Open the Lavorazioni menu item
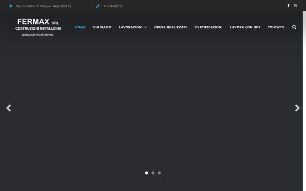This screenshot has height=191, width=306. pos(130,27)
